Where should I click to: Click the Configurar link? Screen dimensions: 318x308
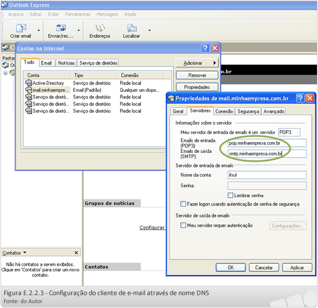tap(152, 228)
